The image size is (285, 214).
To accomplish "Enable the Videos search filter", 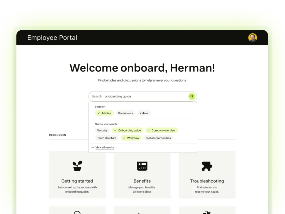I will (144, 113).
